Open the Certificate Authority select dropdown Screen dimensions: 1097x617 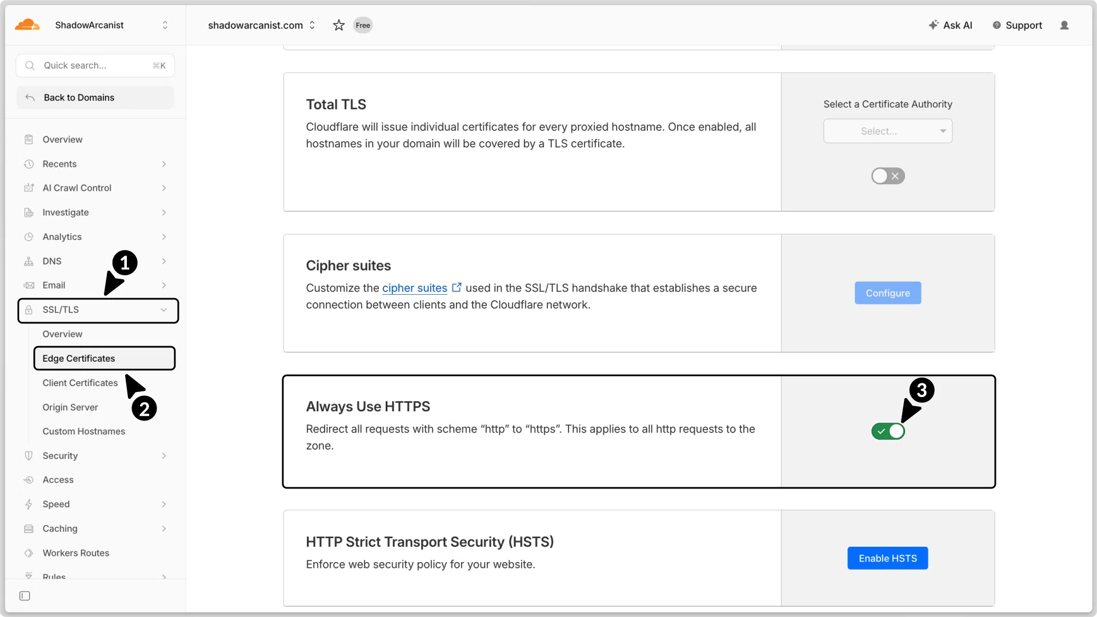pos(888,131)
